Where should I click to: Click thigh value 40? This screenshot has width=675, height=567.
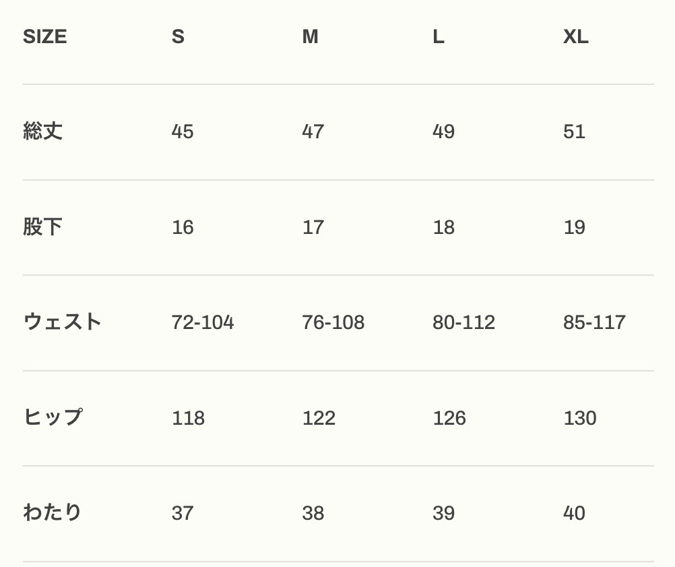click(575, 513)
